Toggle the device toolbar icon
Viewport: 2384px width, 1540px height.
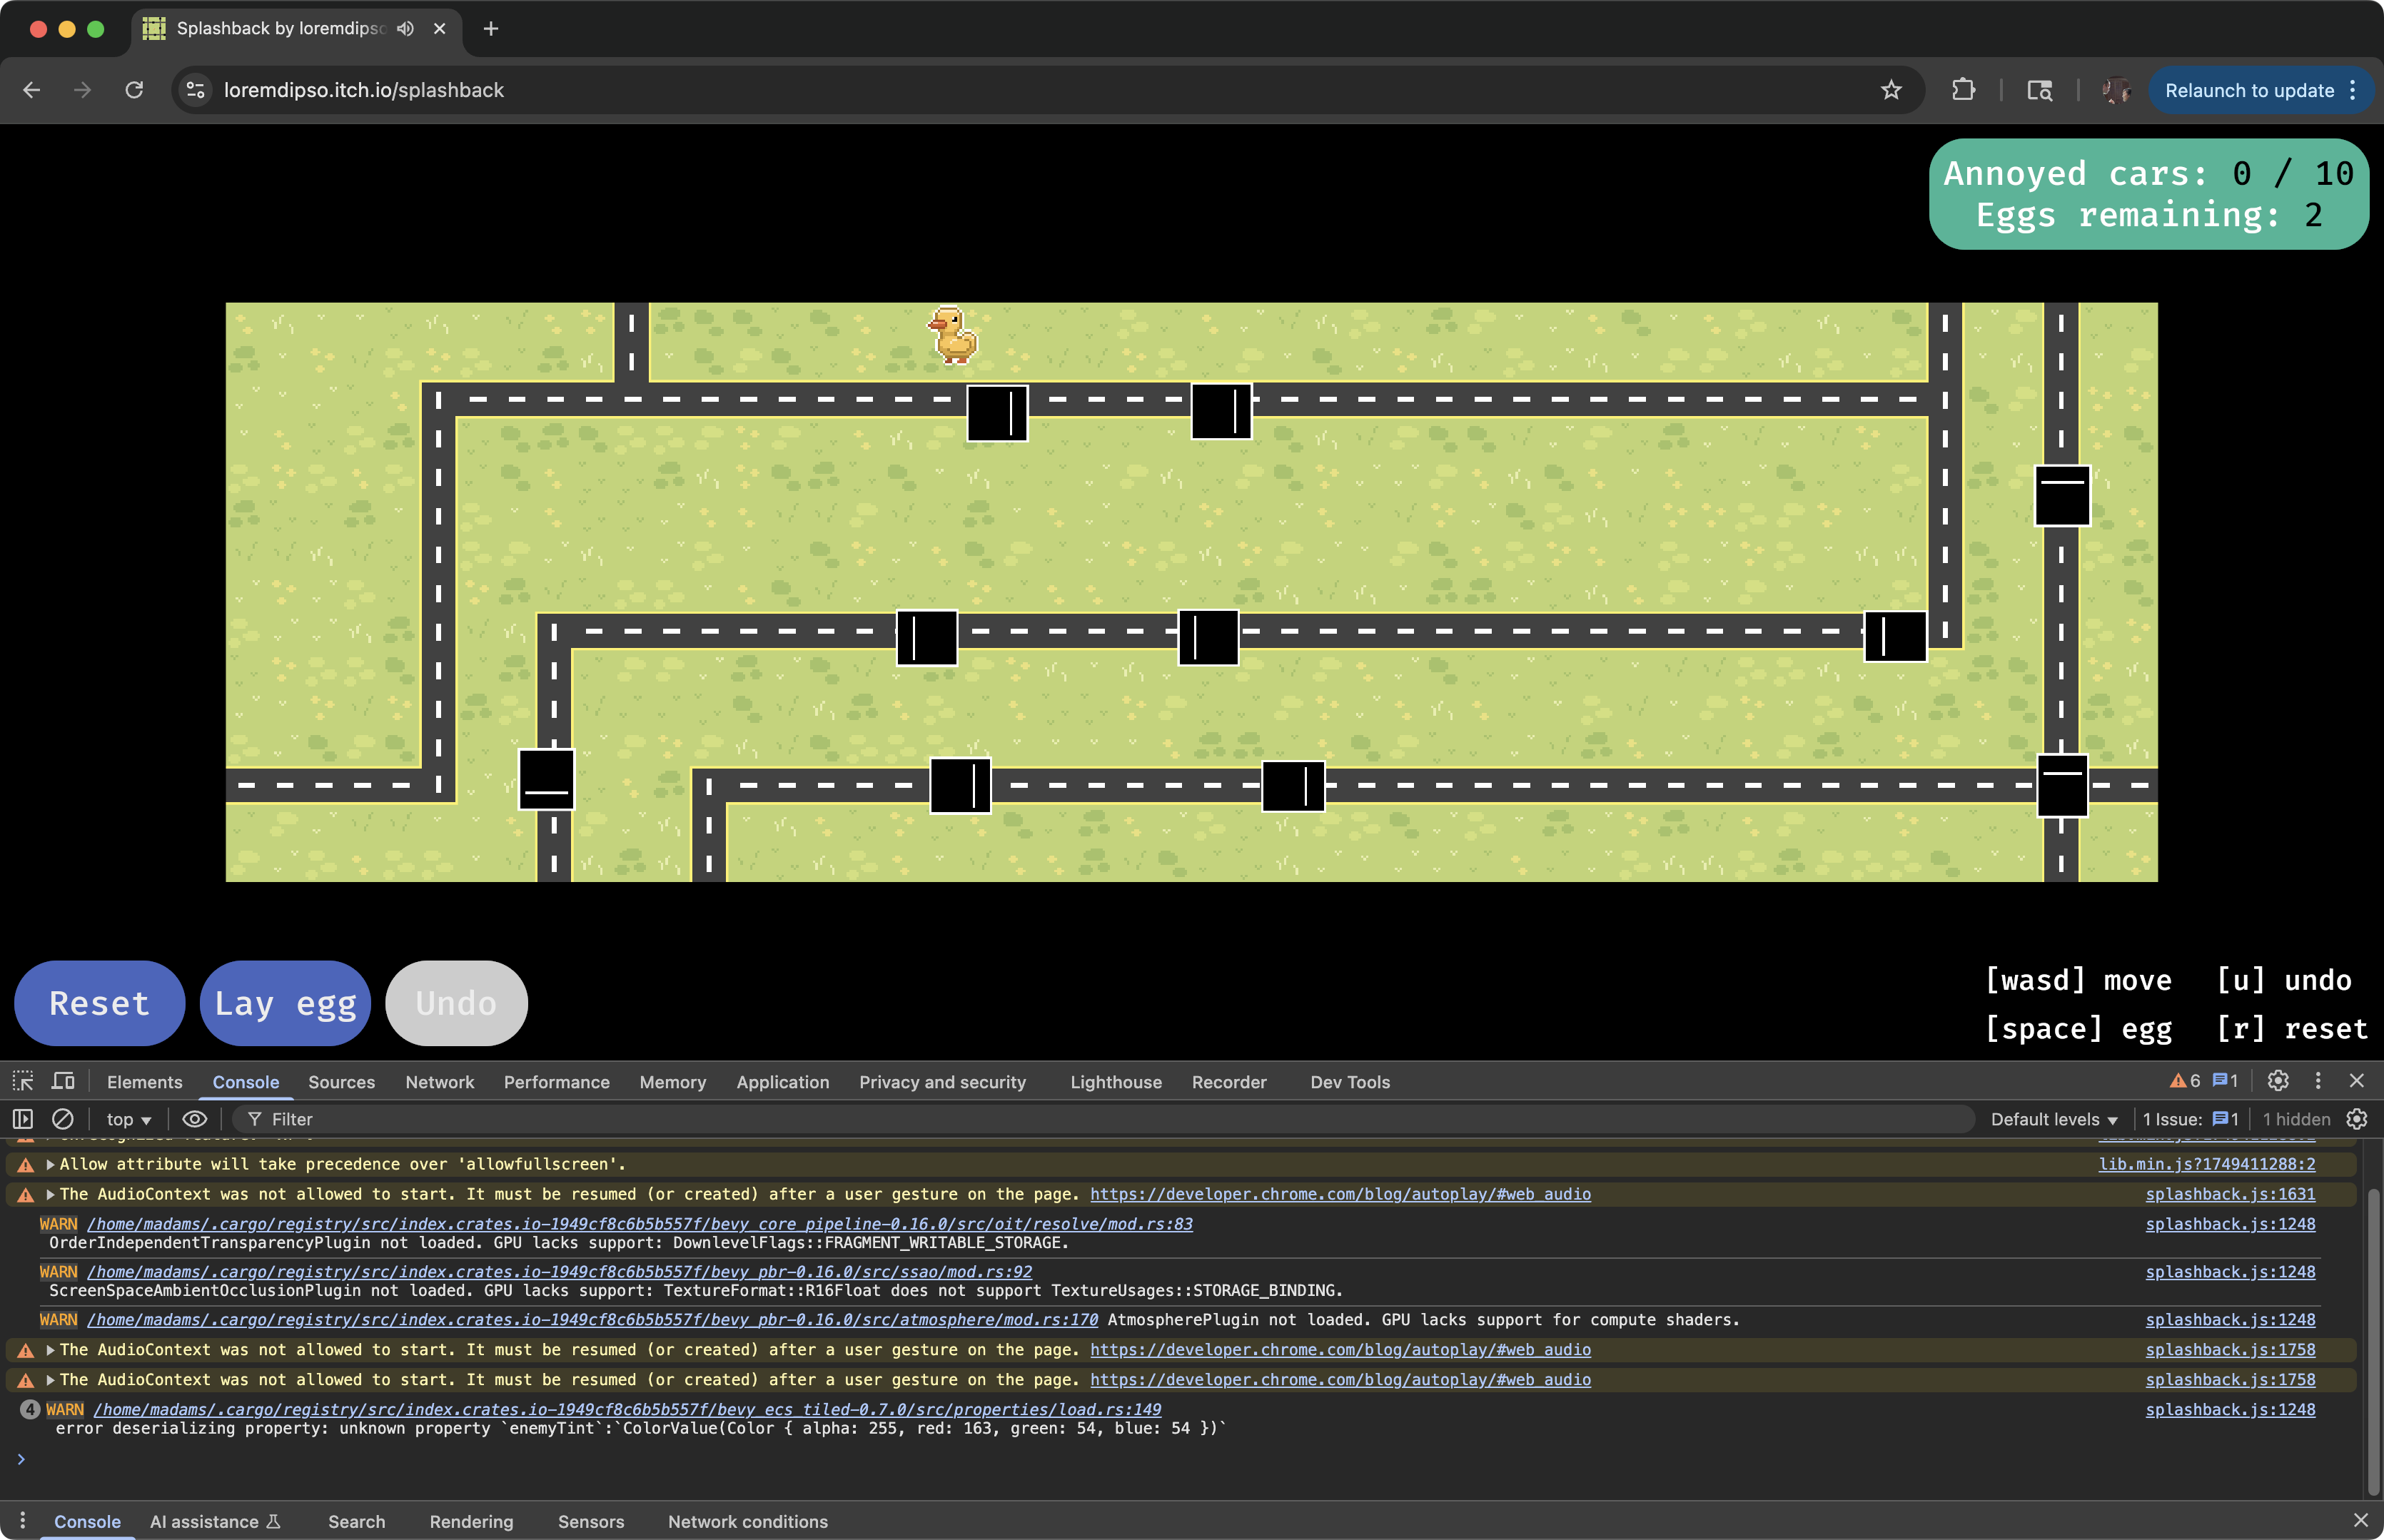click(63, 1081)
